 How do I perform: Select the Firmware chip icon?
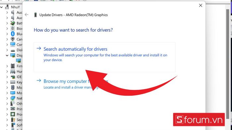[13, 66]
